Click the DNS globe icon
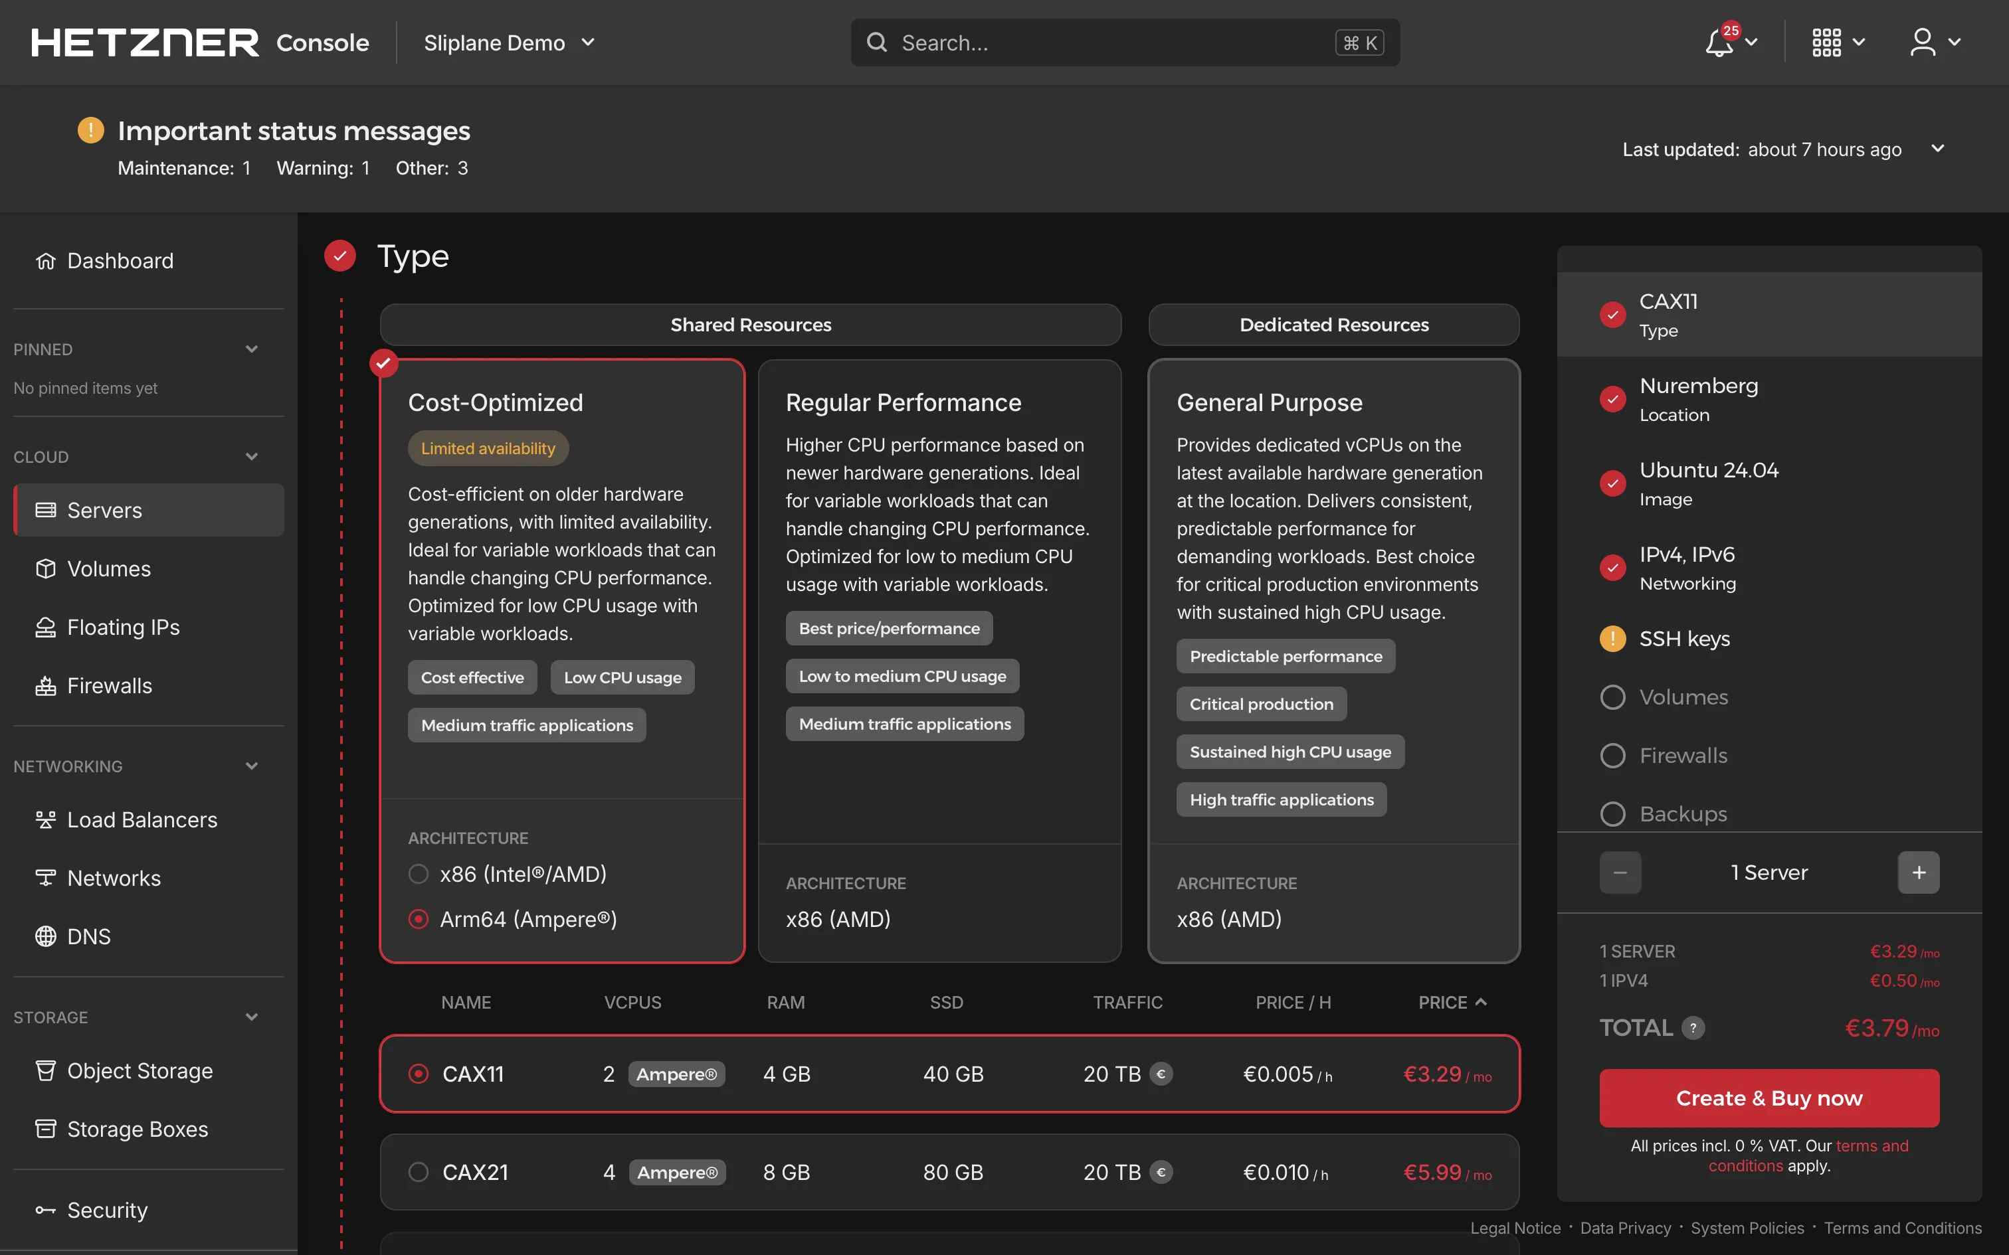 pyautogui.click(x=46, y=936)
